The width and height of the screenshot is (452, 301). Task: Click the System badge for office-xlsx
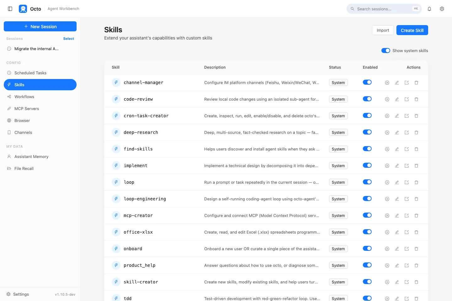click(338, 232)
